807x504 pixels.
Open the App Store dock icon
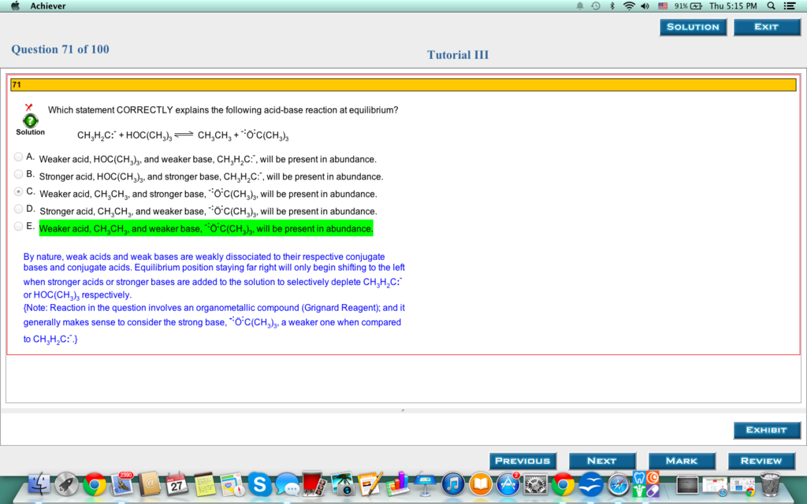[508, 484]
